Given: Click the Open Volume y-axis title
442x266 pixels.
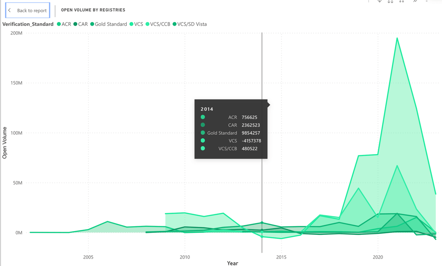Looking at the screenshot, I should click(x=5, y=143).
